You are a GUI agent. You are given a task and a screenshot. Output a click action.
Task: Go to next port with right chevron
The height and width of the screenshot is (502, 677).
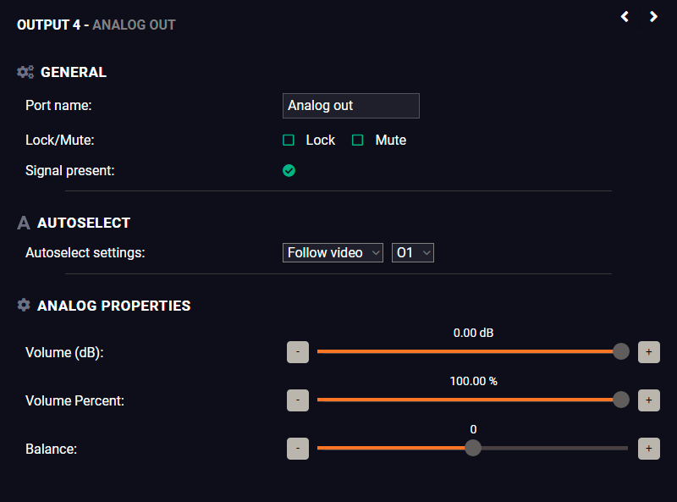click(x=653, y=17)
